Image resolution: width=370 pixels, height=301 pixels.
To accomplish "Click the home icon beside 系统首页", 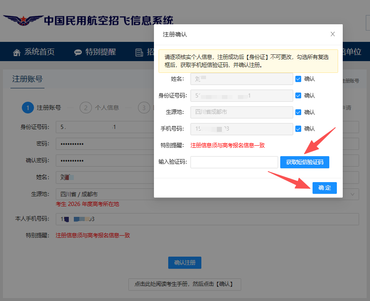I will (x=17, y=52).
